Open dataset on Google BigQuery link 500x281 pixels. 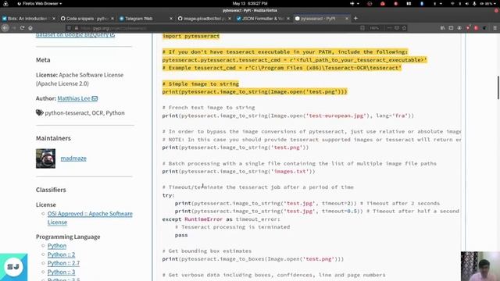click(x=75, y=34)
